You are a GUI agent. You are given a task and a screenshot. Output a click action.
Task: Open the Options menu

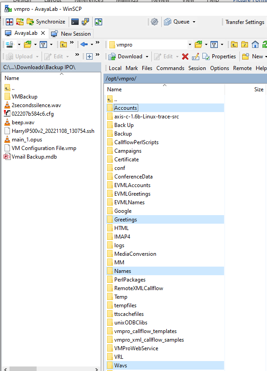coord(220,68)
